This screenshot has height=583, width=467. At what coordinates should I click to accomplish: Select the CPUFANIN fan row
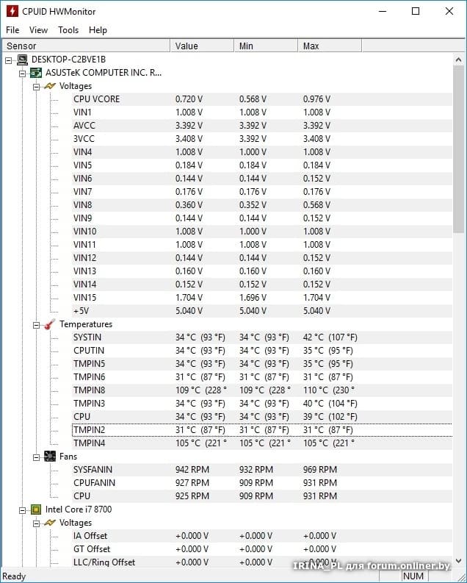[262, 483]
